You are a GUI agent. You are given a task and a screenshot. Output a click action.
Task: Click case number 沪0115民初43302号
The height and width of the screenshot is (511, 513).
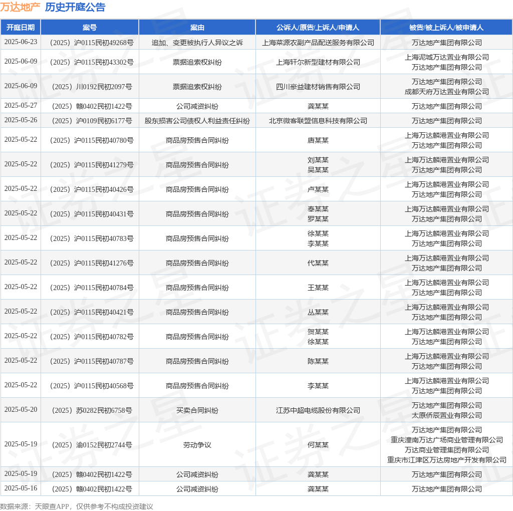(92, 62)
